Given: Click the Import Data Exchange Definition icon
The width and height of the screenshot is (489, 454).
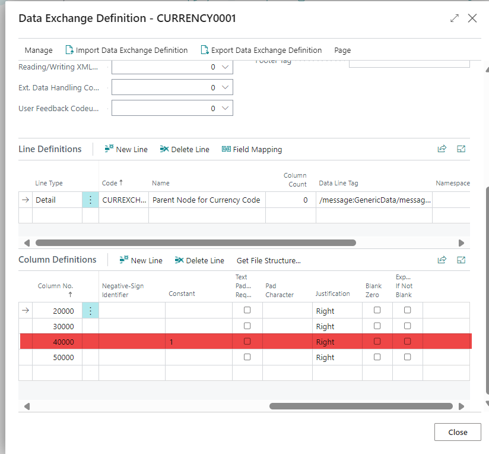Looking at the screenshot, I should (69, 50).
